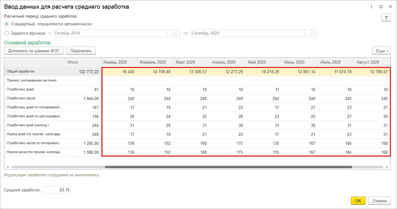Click total norm hours cell 1 980,00
The width and height of the screenshot is (397, 209).
[x=83, y=152]
